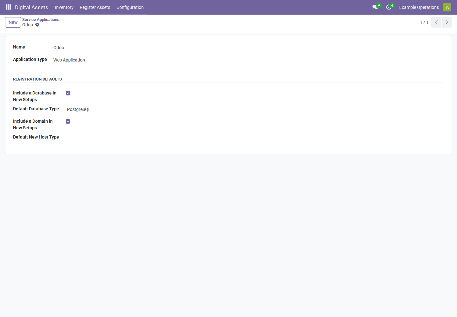The height and width of the screenshot is (317, 457).
Task: Open the Configuration menu
Action: 130,7
